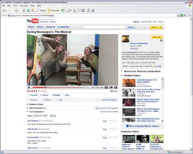The height and width of the screenshot is (154, 193).
Task: Click the page icon in the address bar
Action: click(x=9, y=15)
